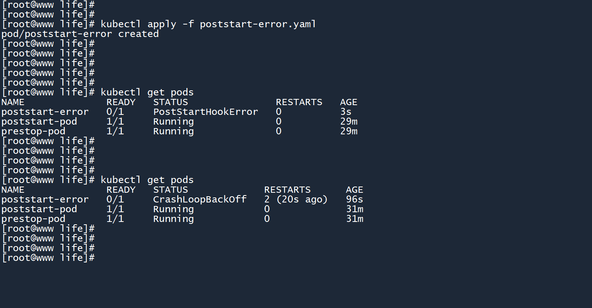Click the first 'kubectl get pods' command
This screenshot has width=592, height=308.
coord(147,92)
